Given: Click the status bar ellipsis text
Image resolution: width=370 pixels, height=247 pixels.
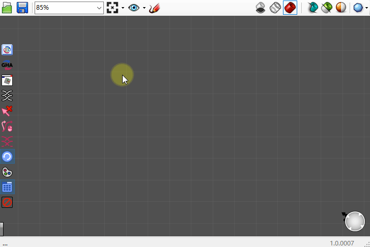Looking at the screenshot, I should (x=5, y=244).
